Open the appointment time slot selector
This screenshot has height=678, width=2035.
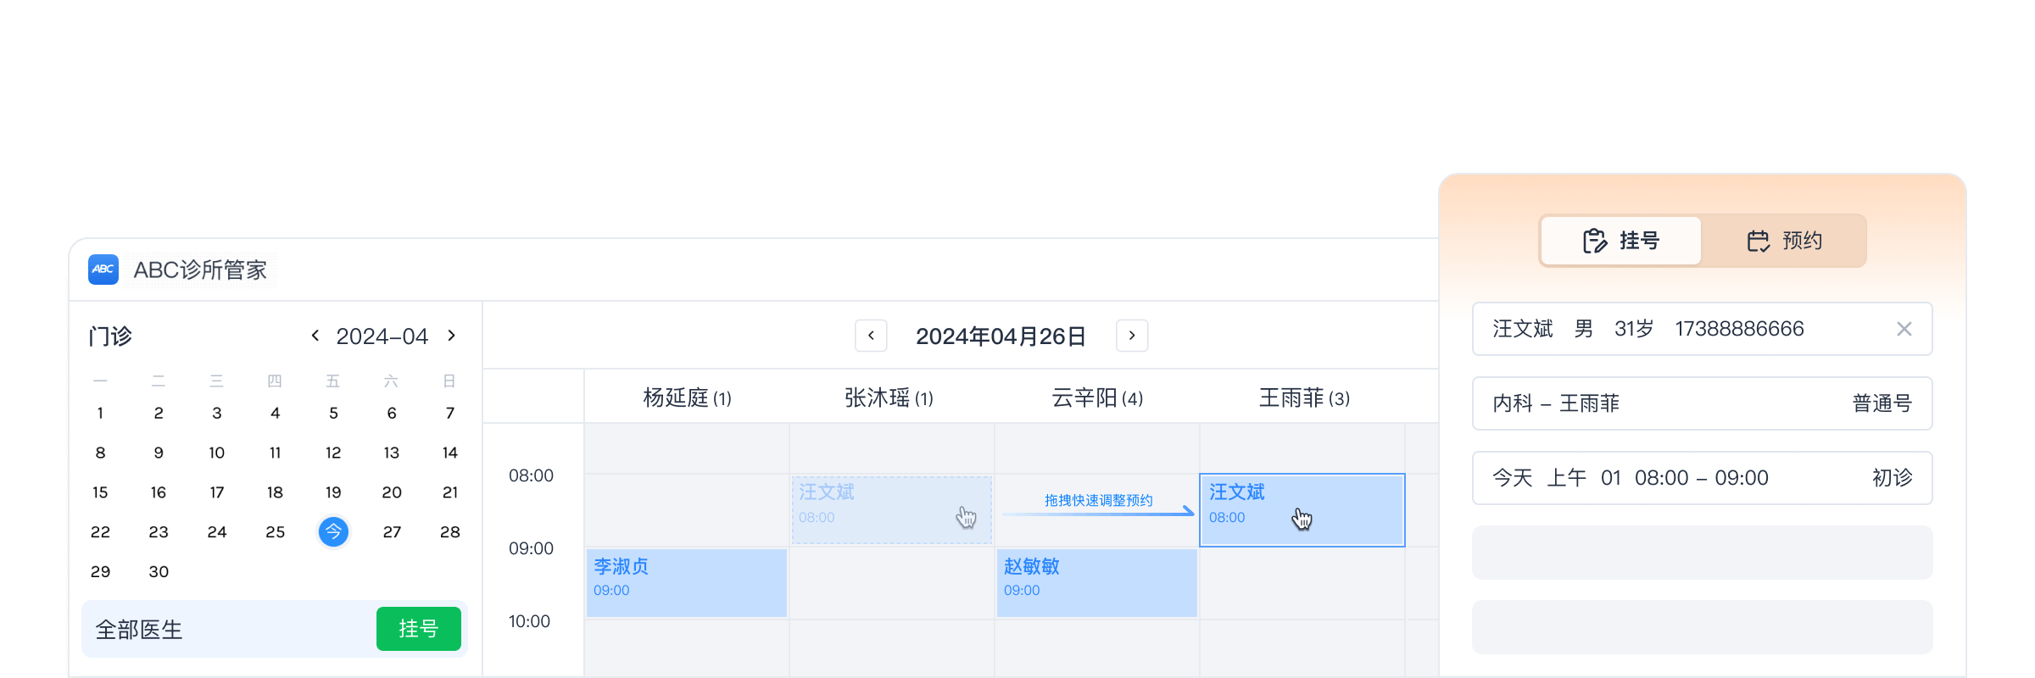(x=1702, y=478)
